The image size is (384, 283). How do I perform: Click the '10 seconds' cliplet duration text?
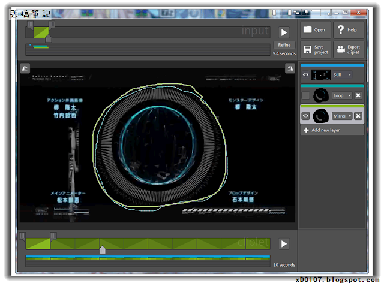[x=284, y=265]
